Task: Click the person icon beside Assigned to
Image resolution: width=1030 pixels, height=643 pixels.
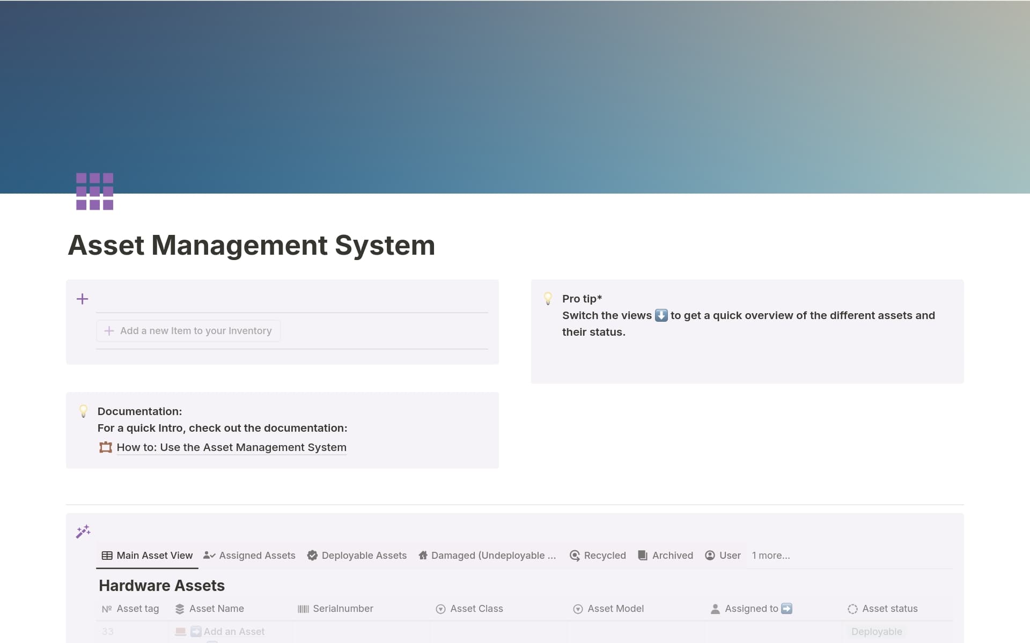Action: 715,609
